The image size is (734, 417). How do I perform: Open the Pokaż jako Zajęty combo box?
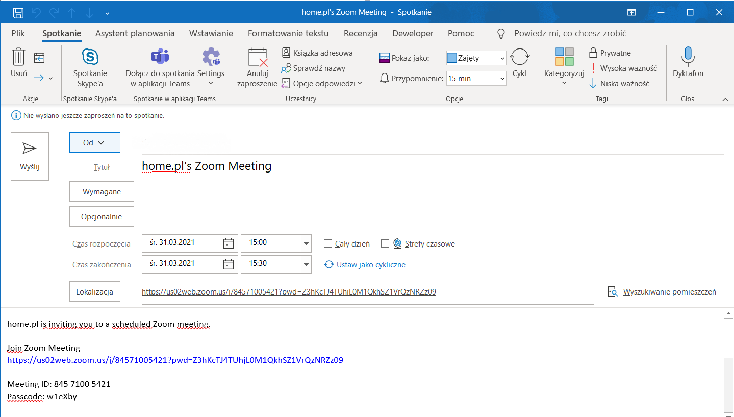click(475, 58)
